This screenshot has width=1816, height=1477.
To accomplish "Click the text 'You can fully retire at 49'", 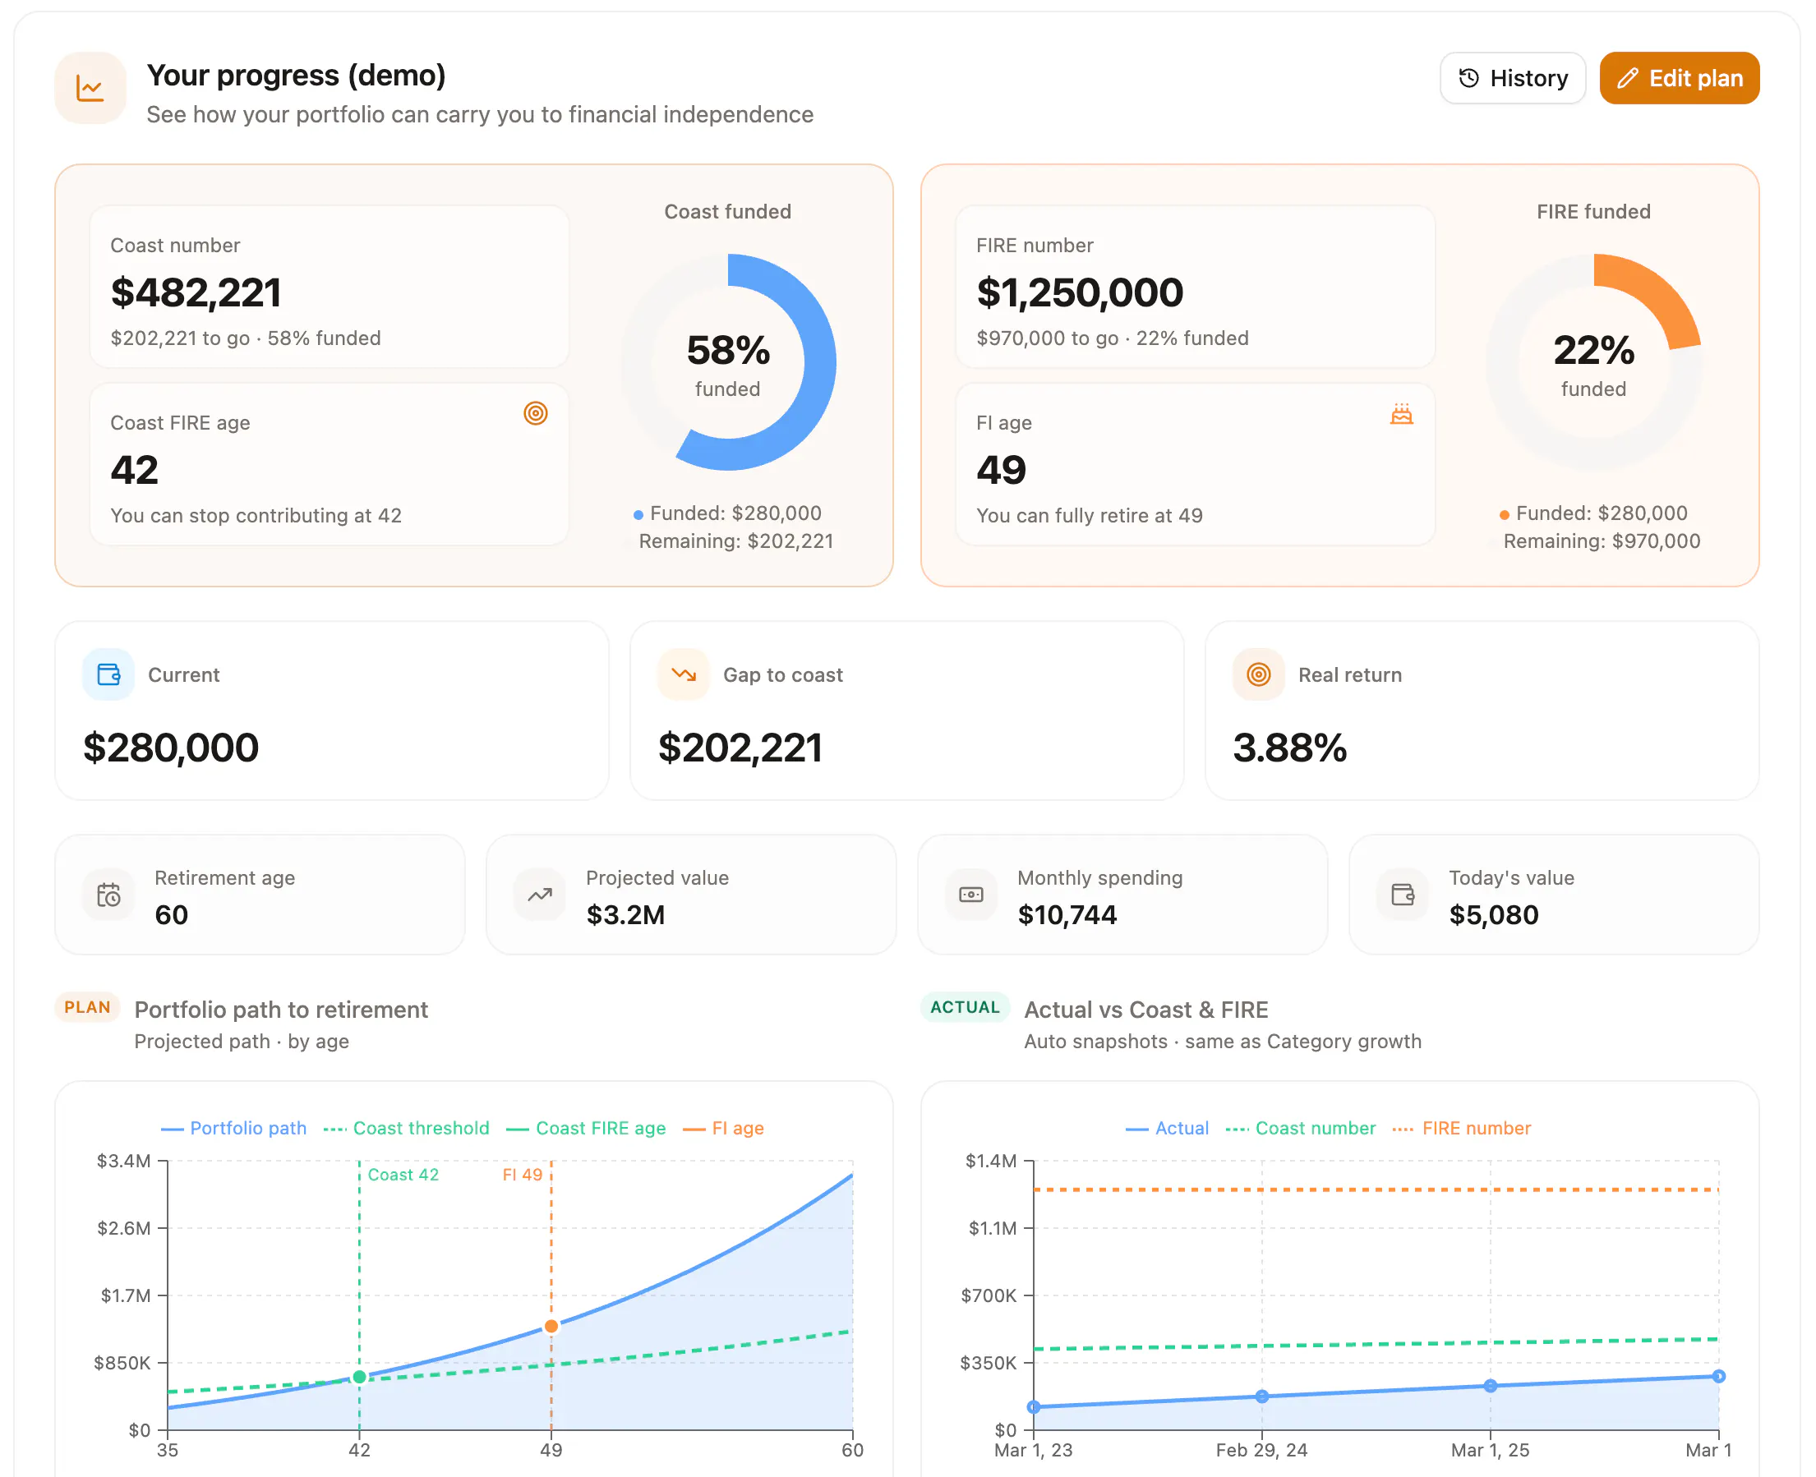I will [1090, 516].
